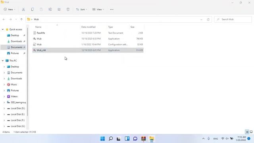Open the Widgets taskbar icon

click(127, 139)
